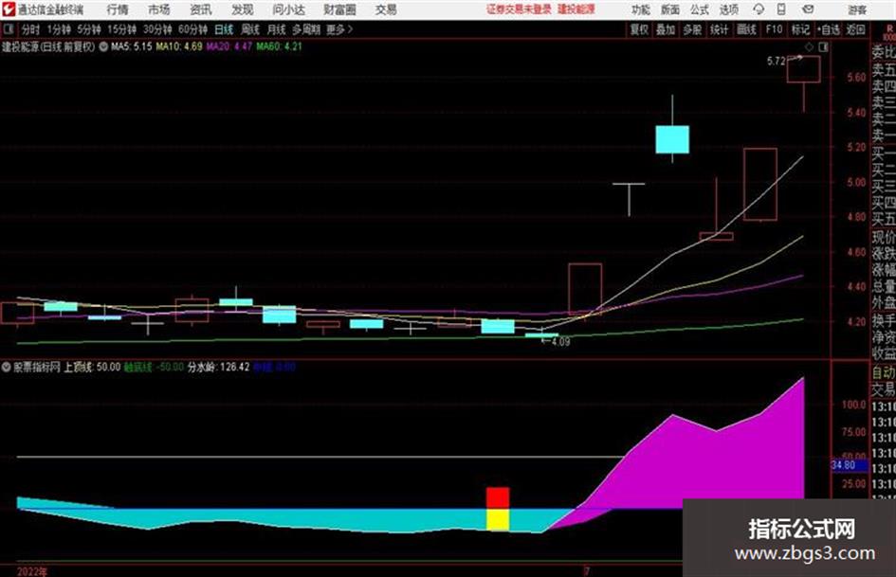Viewport: 896px width, 577px height.
Task: Open the 多周期 multi-period view
Action: coord(306,29)
